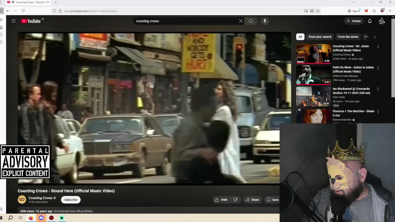The height and width of the screenshot is (222, 395).
Task: Open Ashes to Ashes video thumbnail
Action: click(x=313, y=75)
